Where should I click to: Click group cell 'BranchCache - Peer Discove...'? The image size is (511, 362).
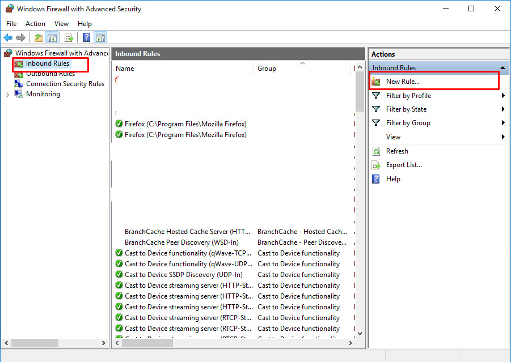click(x=302, y=242)
